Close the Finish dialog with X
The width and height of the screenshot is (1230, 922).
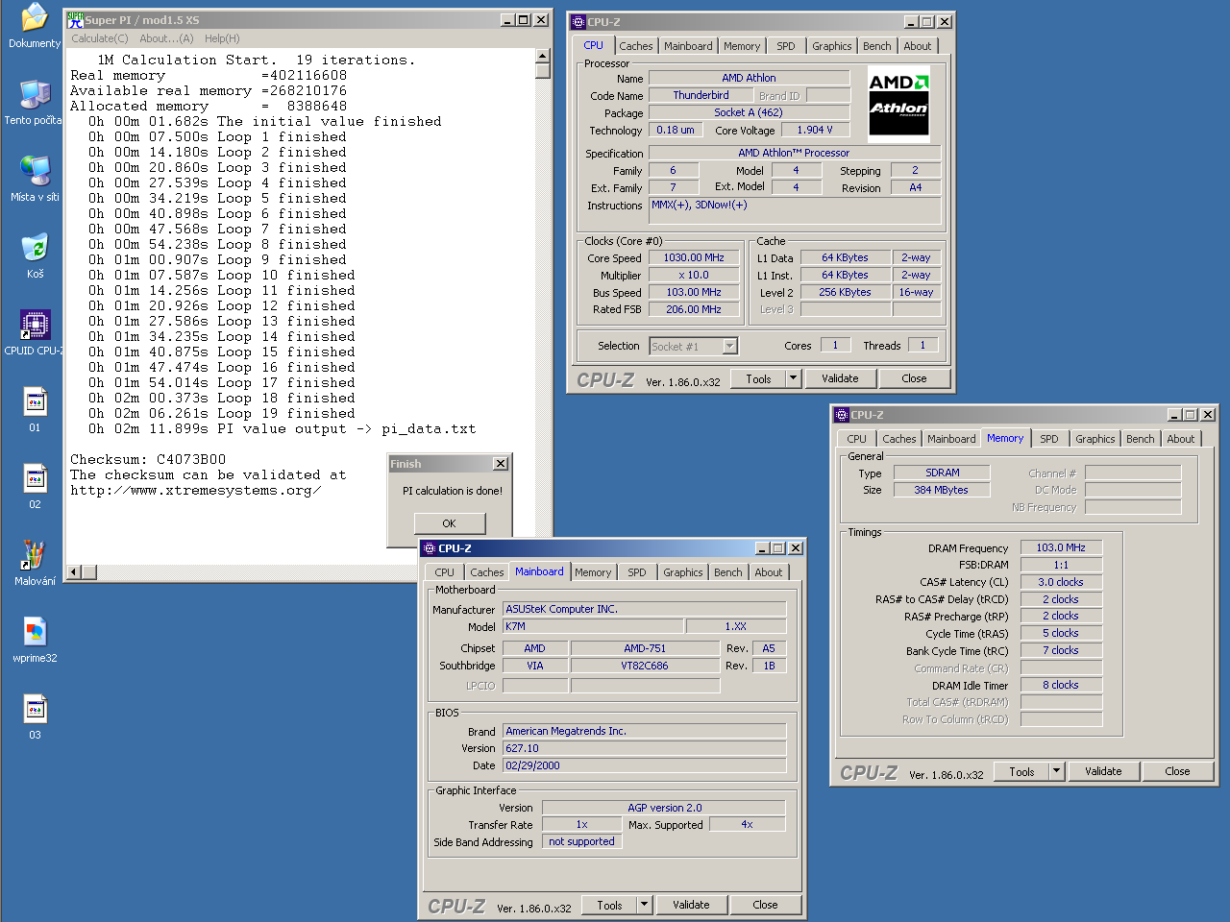click(x=501, y=464)
